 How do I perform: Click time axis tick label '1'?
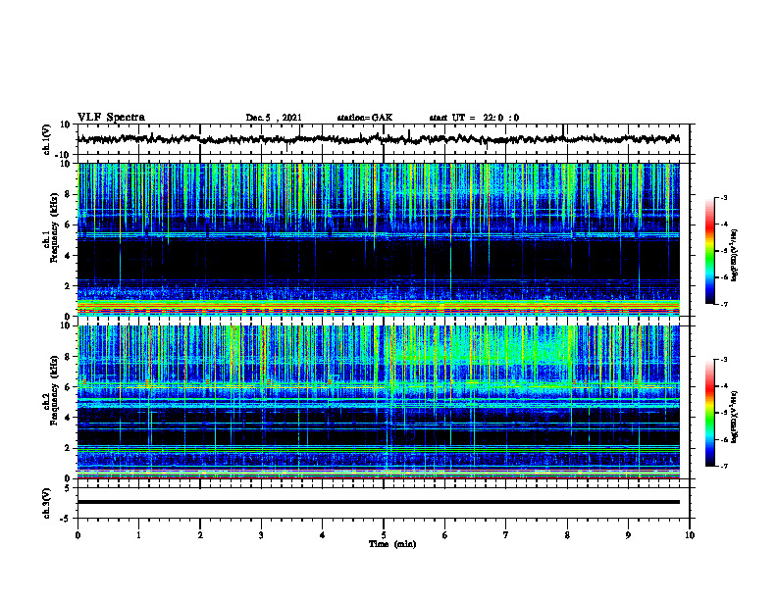tap(138, 535)
